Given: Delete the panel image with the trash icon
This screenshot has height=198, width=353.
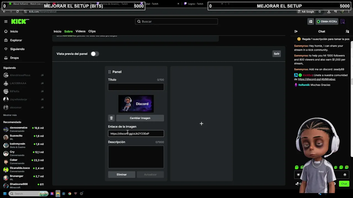Looking at the screenshot, I should coord(111,118).
